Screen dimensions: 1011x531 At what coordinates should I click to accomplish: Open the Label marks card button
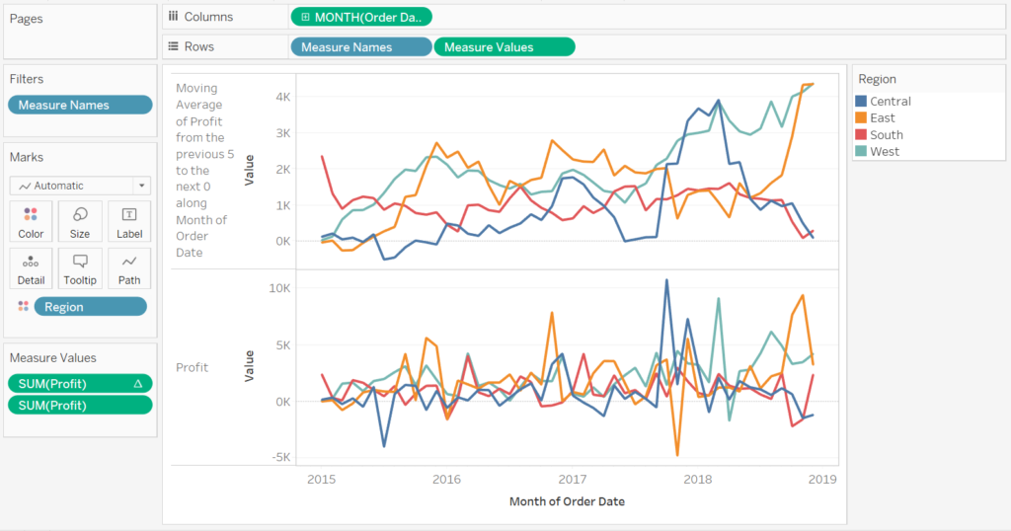(x=129, y=220)
